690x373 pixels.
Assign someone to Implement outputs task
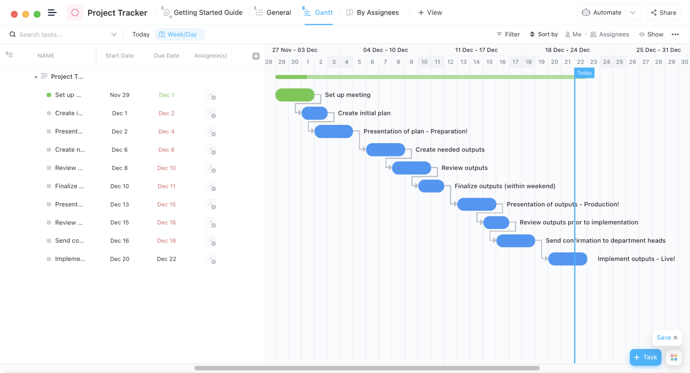pyautogui.click(x=211, y=259)
